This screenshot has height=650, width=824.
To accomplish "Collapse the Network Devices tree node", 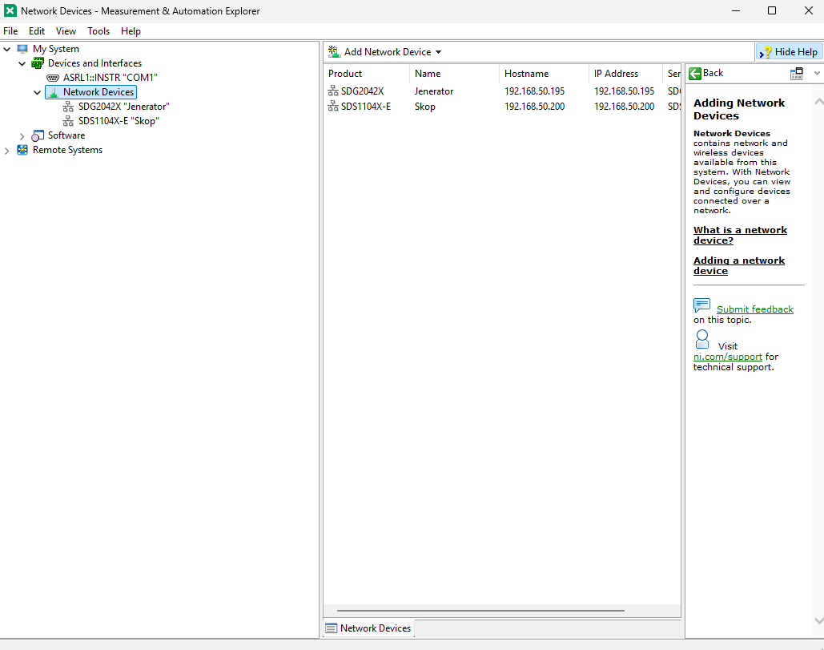I will pos(37,92).
